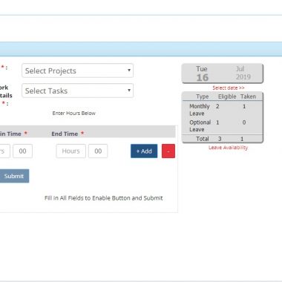Image resolution: width=282 pixels, height=282 pixels.
Task: Focus the End Time minutes 00 field
Action: [x=98, y=151]
